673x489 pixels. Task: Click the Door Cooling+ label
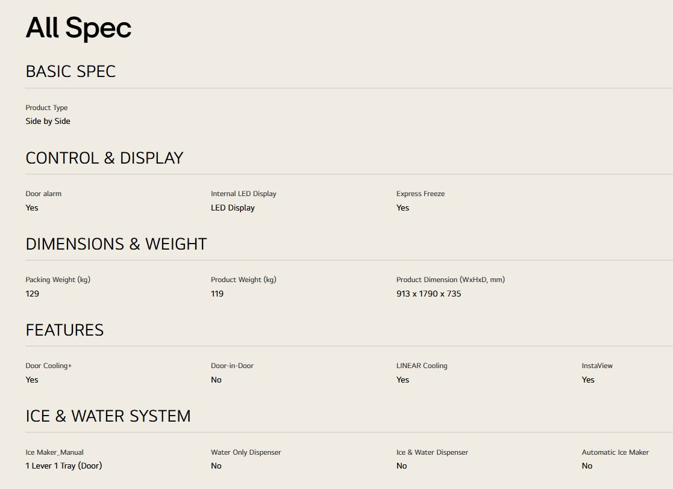(x=48, y=366)
